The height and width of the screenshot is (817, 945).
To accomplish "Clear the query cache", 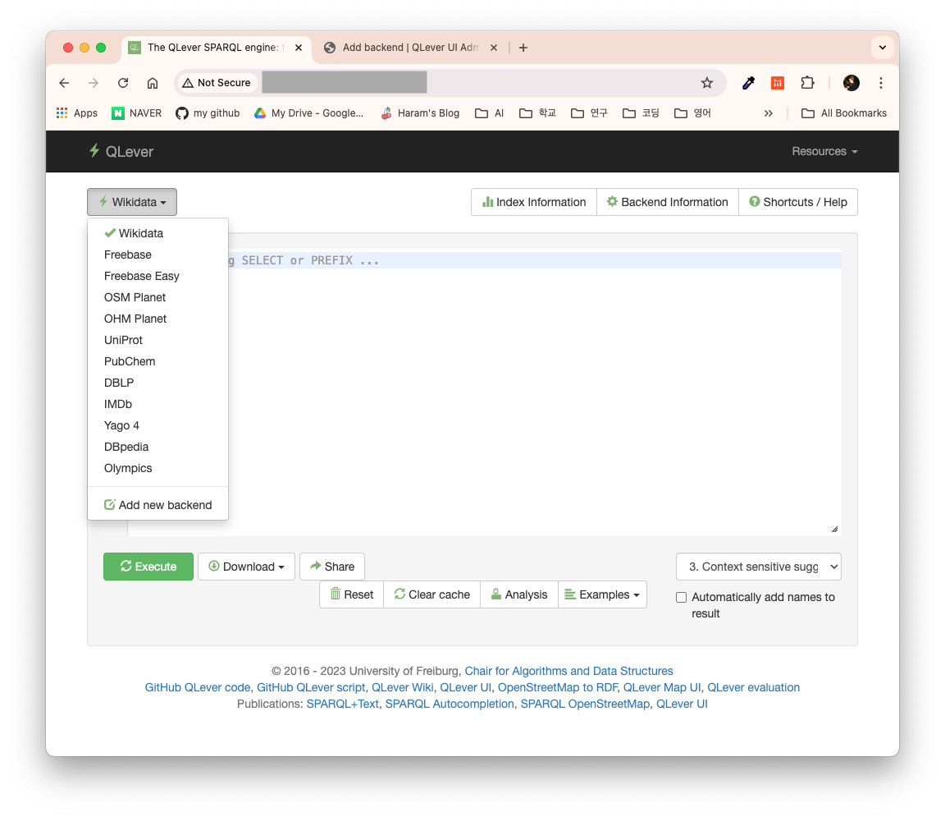I will click(x=431, y=594).
